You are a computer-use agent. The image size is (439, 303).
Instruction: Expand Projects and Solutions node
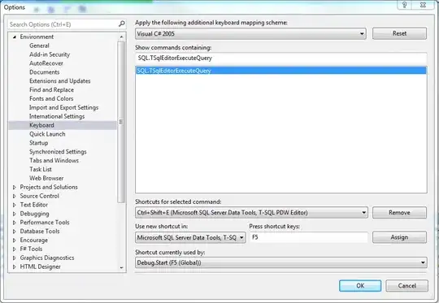(x=15, y=187)
